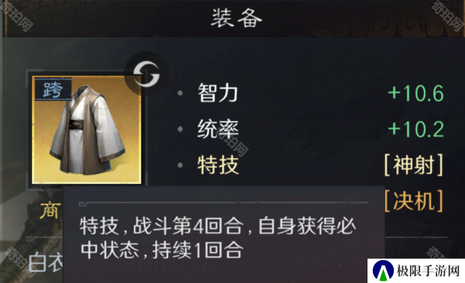Click the 跨 badge on equipment icon
The height and width of the screenshot is (283, 465).
coord(53,89)
